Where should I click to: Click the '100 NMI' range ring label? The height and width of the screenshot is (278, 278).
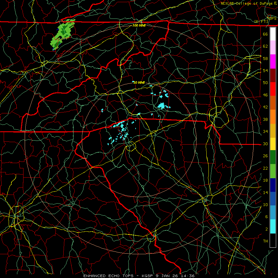coord(139,25)
